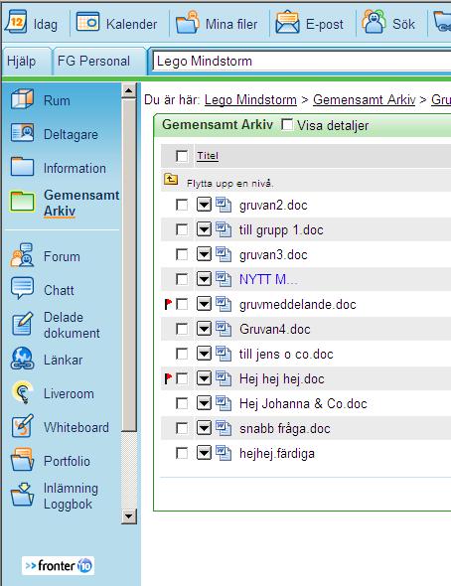
Task: Click the Chatt speech bubble icon
Action: (22, 288)
